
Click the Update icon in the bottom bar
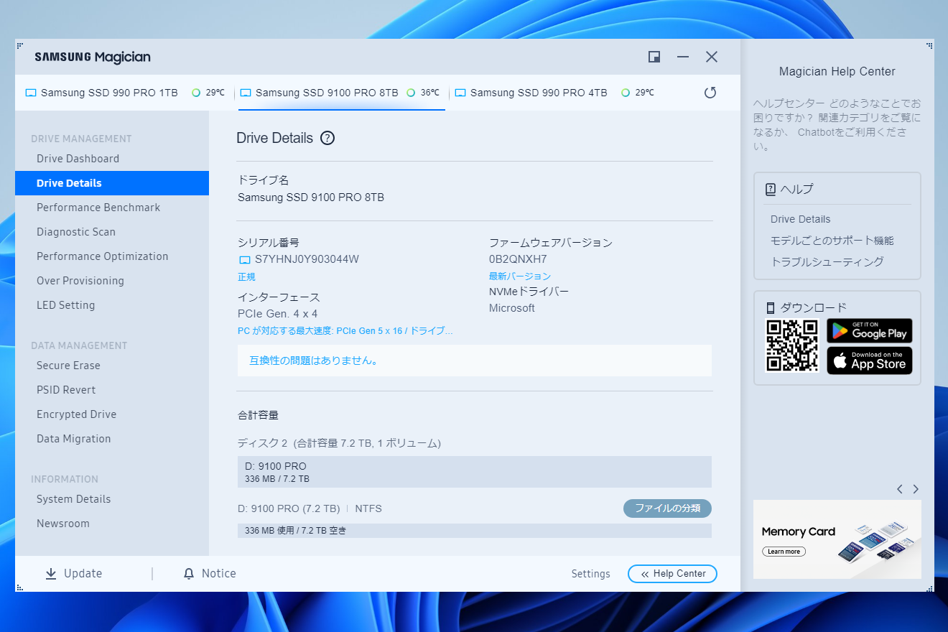click(50, 573)
